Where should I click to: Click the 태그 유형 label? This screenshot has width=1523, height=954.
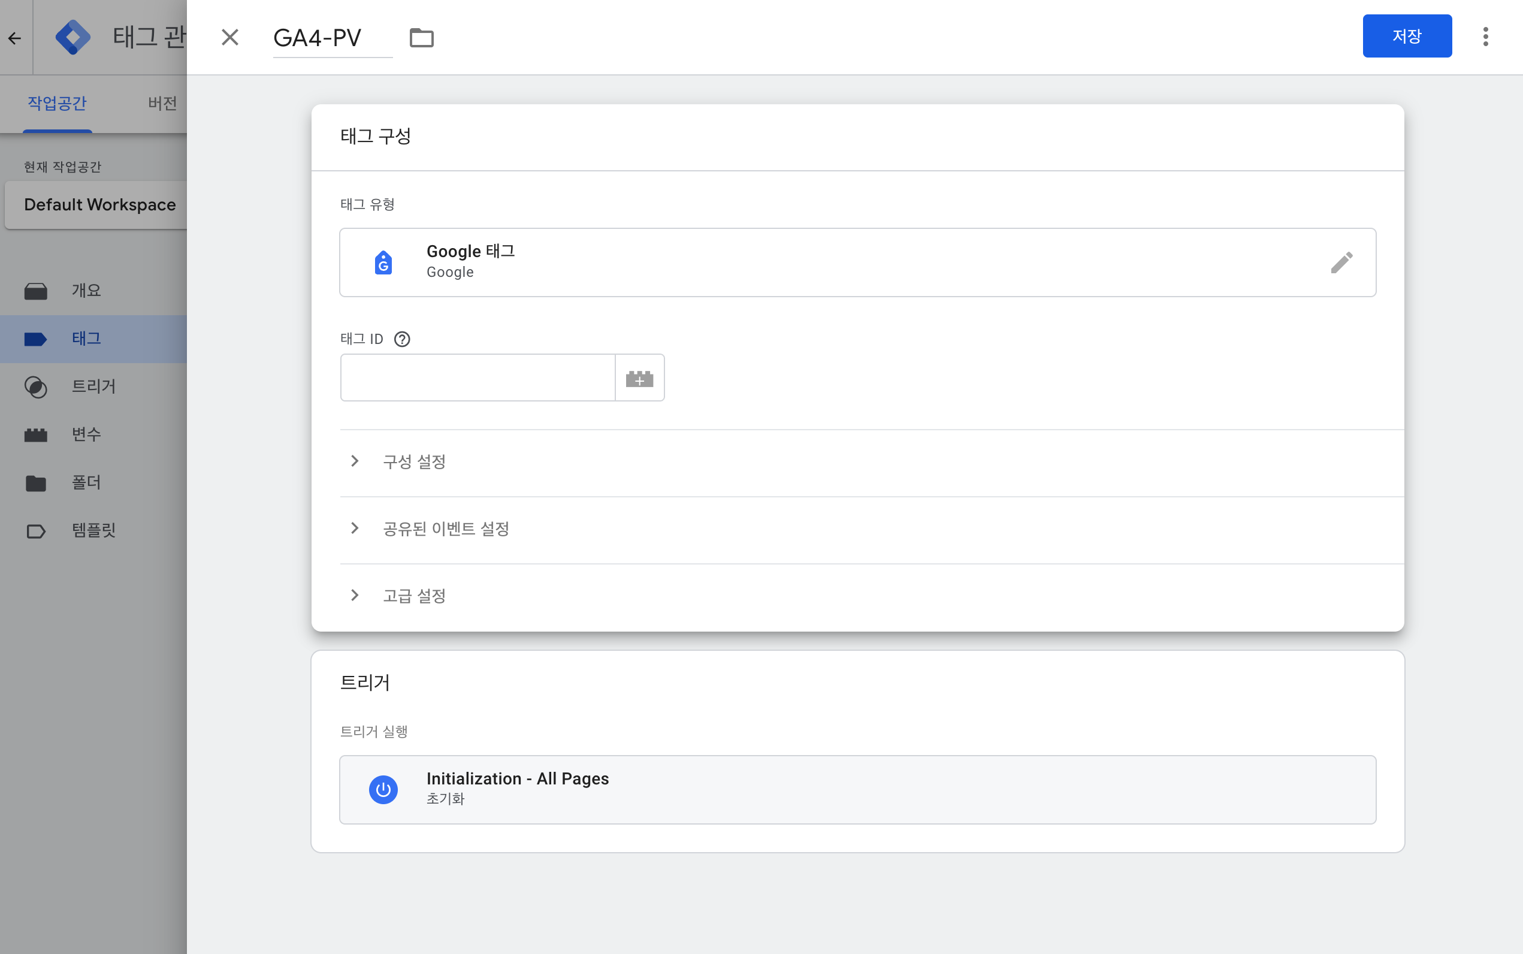coord(368,204)
